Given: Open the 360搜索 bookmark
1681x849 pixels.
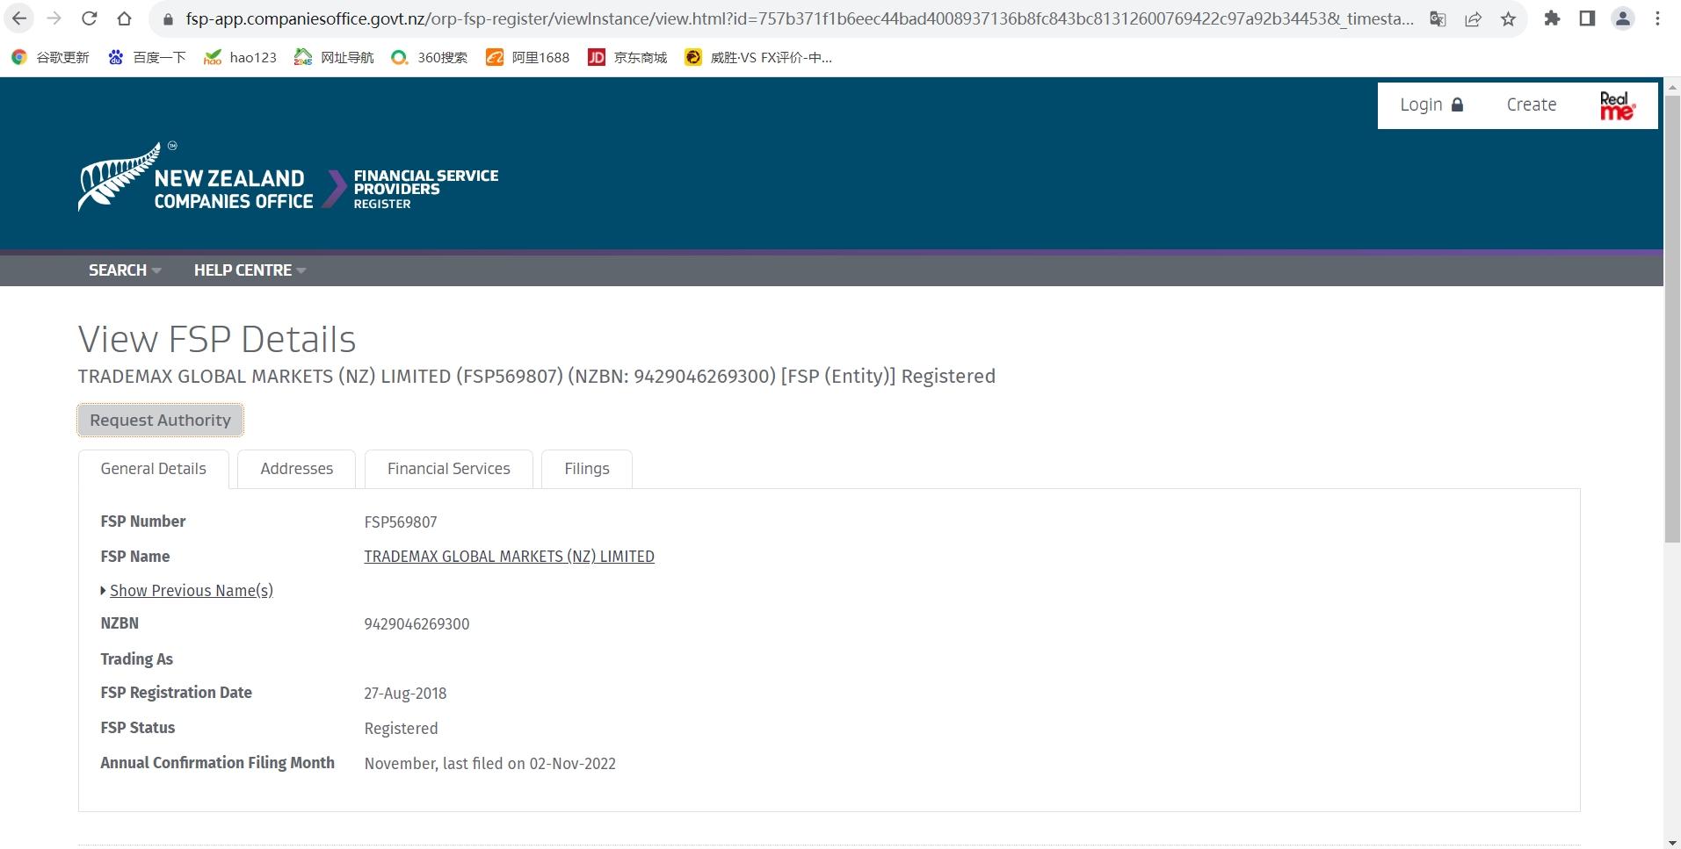Looking at the screenshot, I should [x=430, y=57].
